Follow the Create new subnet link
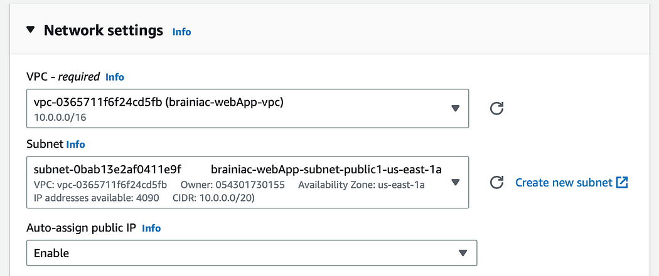Screen dimensions: 659x276 [x=564, y=183]
